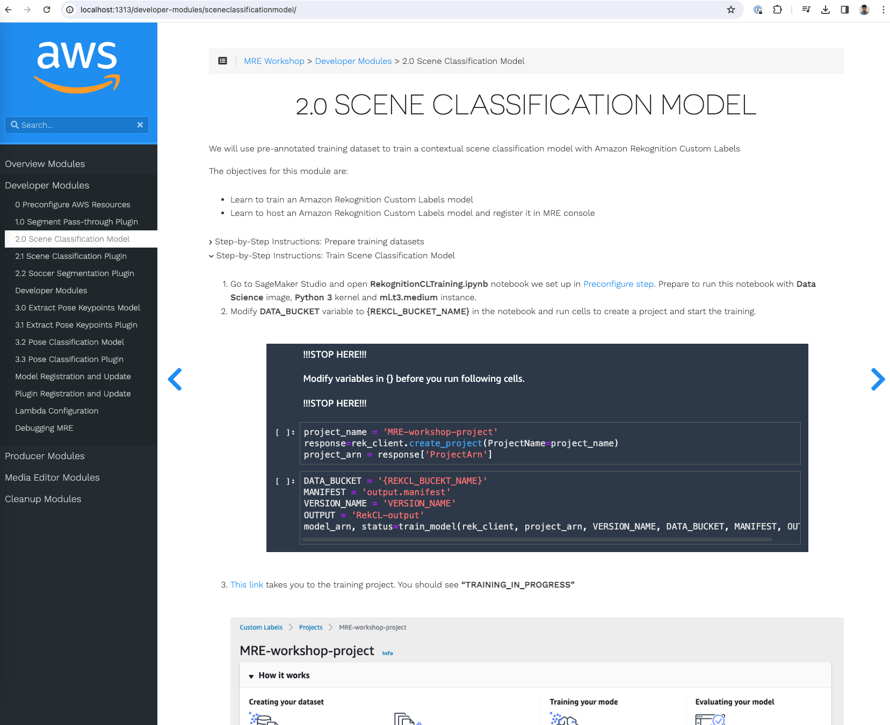Open Overview Modules in sidebar
Screen dimensions: 890x725
[x=45, y=164]
